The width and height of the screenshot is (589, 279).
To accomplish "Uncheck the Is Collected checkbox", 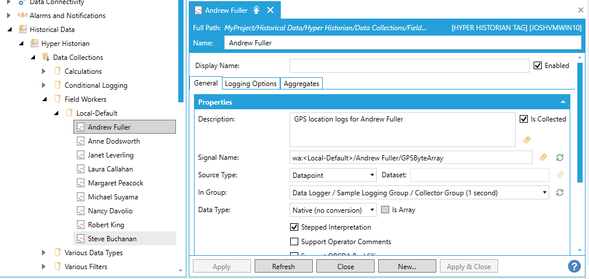I will point(524,119).
